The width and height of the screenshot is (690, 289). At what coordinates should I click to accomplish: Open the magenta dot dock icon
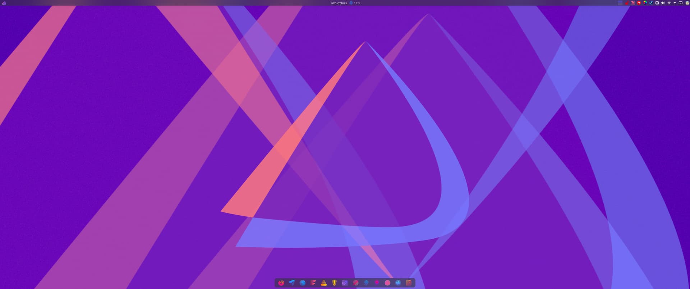click(x=377, y=283)
